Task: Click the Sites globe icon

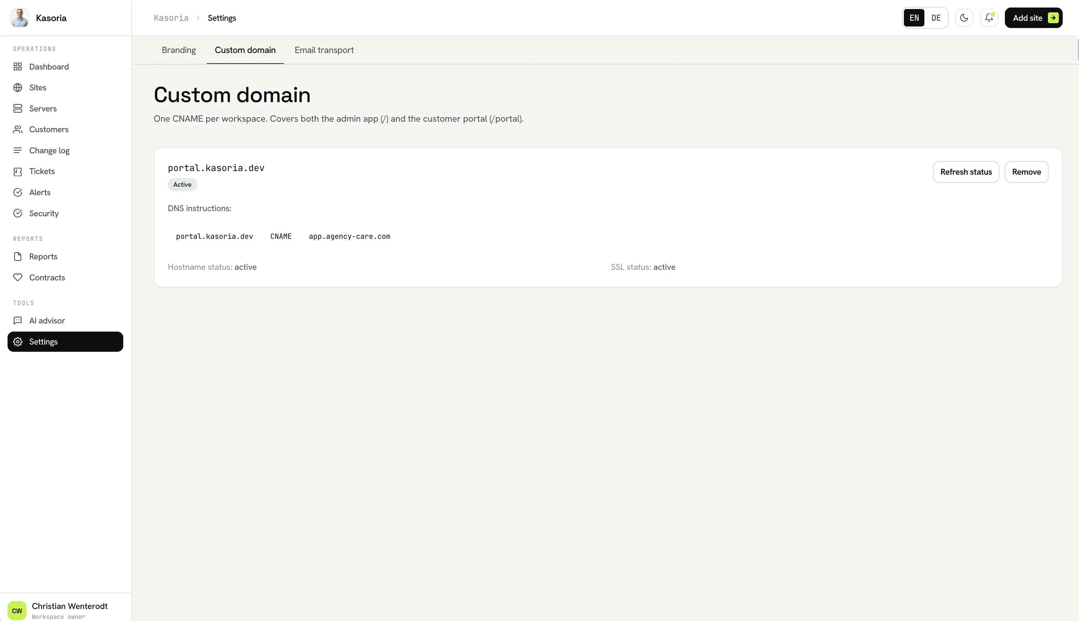Action: (17, 87)
